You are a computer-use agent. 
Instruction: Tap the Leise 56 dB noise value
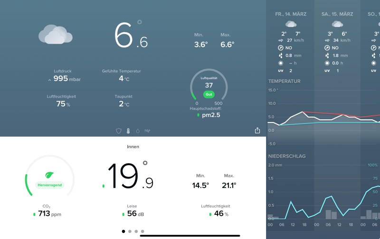tap(135, 213)
